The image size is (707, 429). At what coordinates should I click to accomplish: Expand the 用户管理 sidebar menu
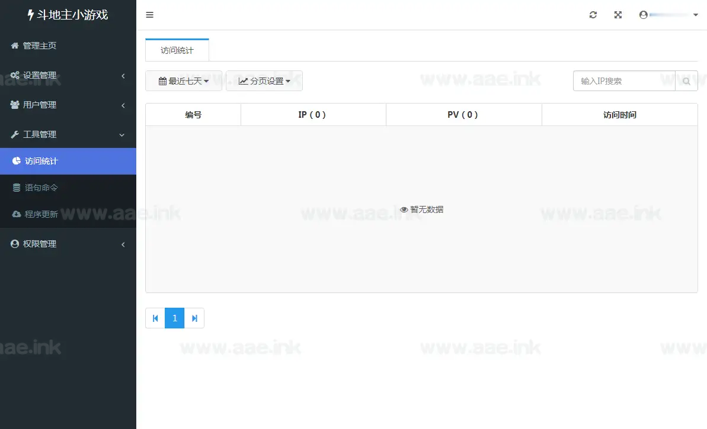click(68, 105)
